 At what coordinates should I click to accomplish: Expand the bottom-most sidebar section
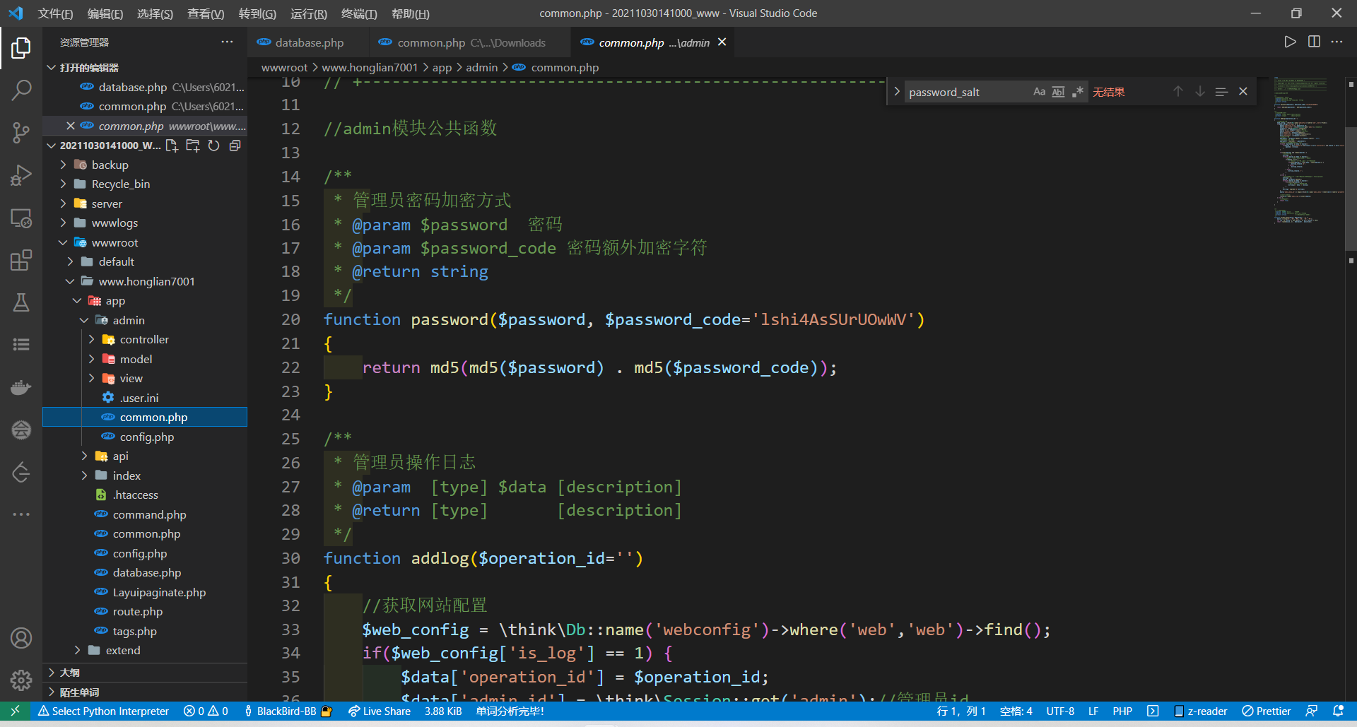coord(145,692)
